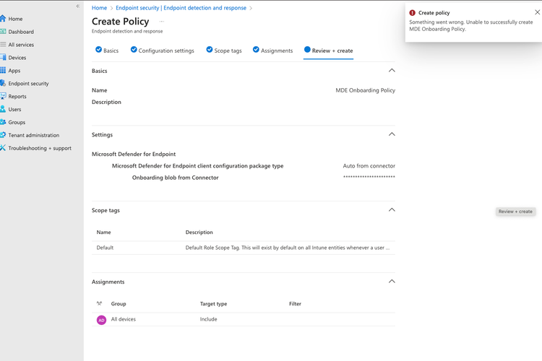Image resolution: width=542 pixels, height=361 pixels.
Task: Select the Review + create tab
Action: [328, 51]
